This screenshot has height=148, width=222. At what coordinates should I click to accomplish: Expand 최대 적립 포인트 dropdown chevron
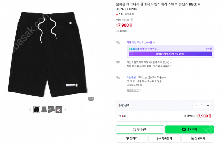point(154,42)
